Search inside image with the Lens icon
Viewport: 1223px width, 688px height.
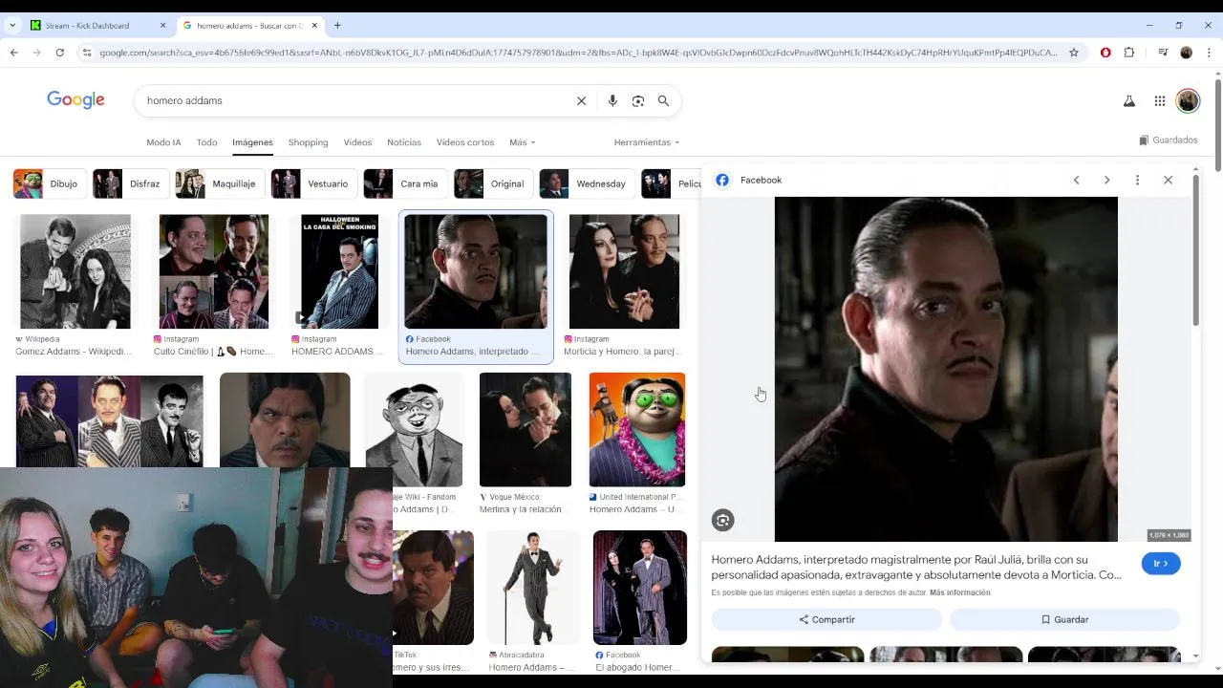(722, 520)
